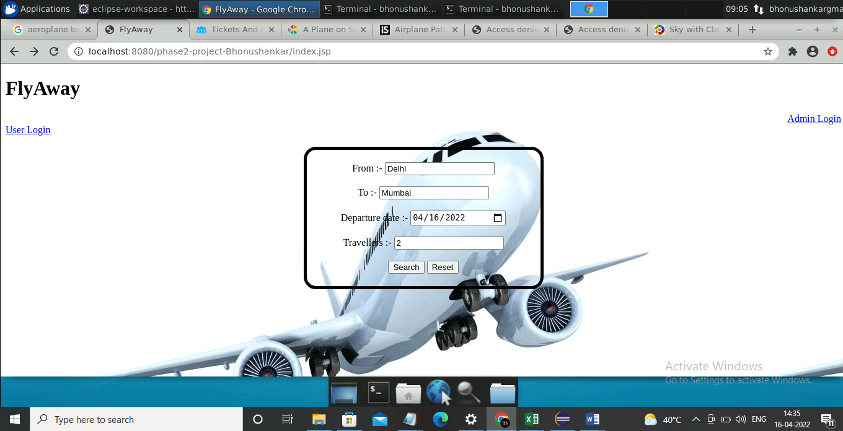Open Applications menu in top panel
Screen dimensions: 843x431
[x=37, y=9]
